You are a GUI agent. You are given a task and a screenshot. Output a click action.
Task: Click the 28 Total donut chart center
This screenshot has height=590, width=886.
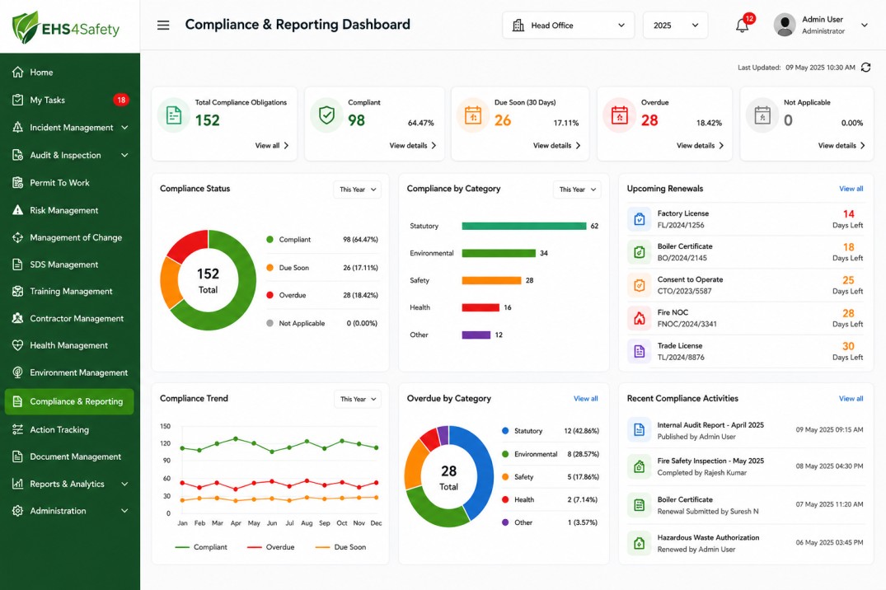tap(448, 478)
